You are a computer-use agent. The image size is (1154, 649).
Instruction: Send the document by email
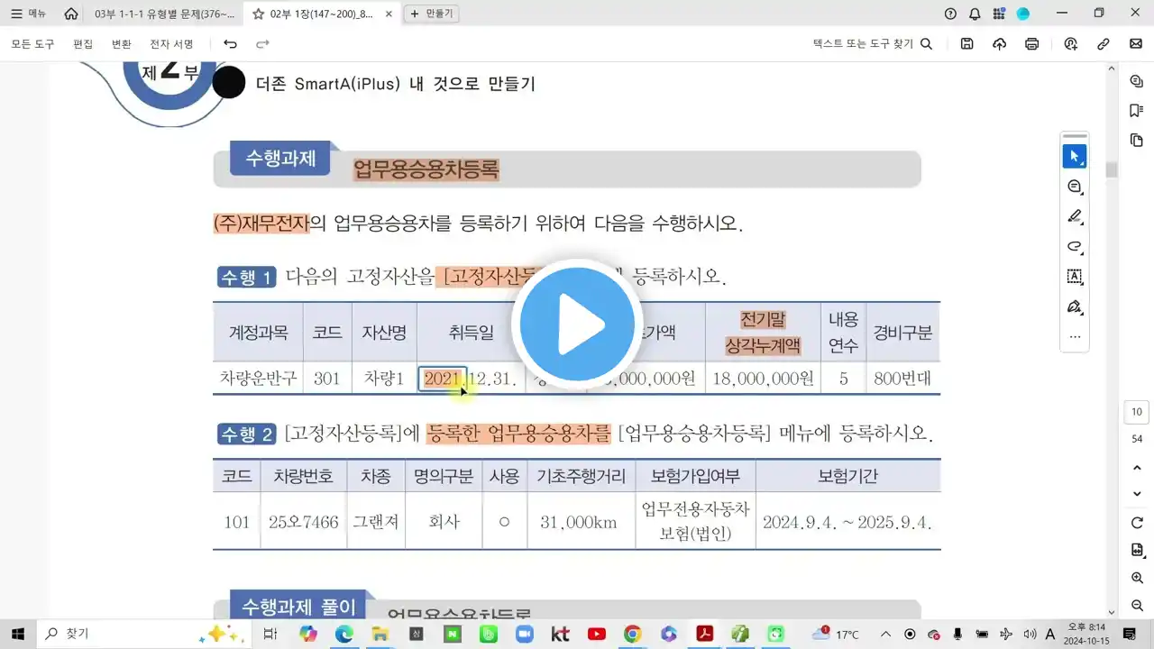1135,43
